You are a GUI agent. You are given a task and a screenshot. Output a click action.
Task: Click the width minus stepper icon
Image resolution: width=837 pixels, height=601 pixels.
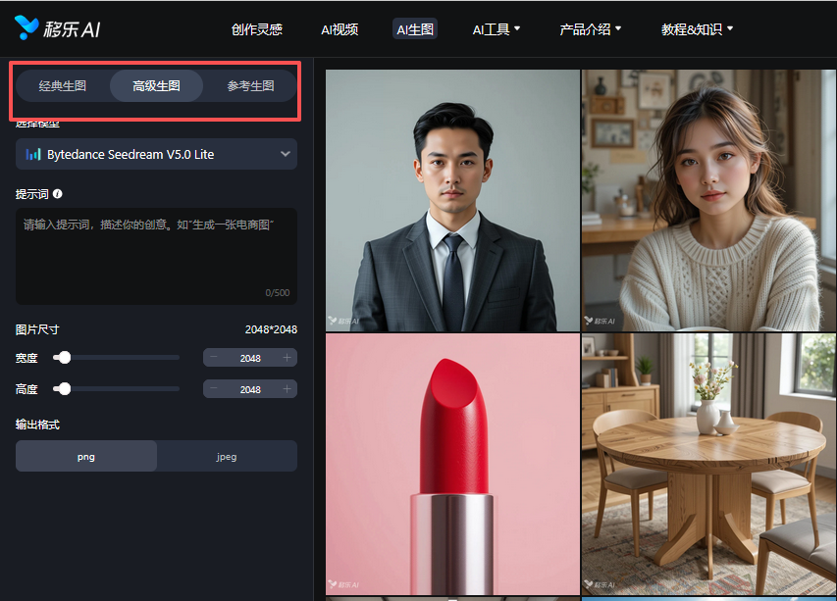pyautogui.click(x=214, y=358)
